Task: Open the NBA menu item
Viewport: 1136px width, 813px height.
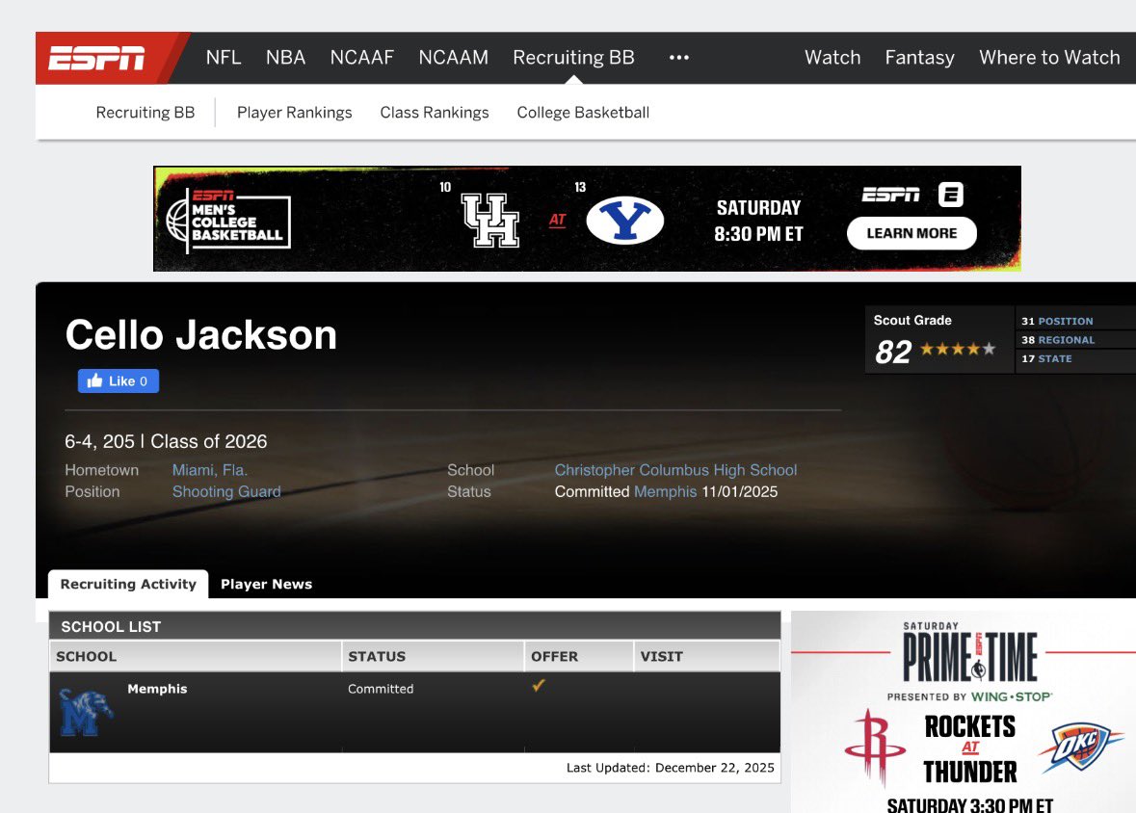Action: click(x=285, y=57)
